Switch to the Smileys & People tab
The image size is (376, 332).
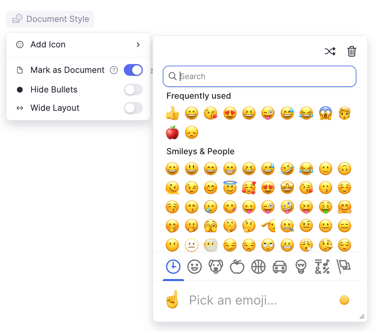(x=195, y=267)
